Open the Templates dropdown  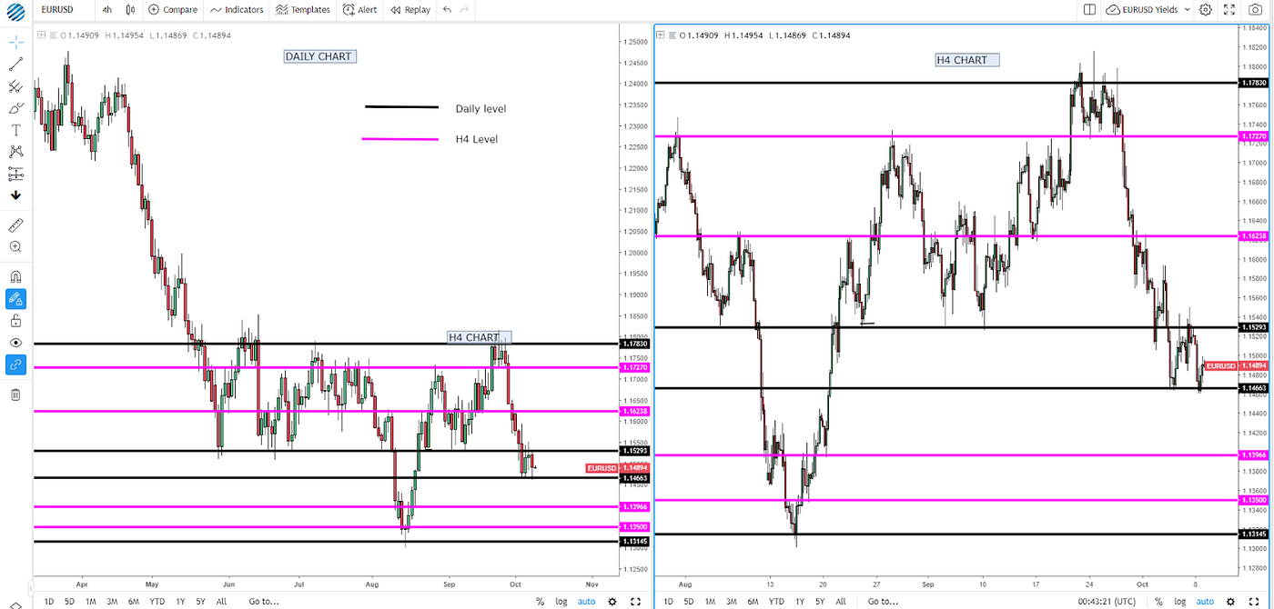click(303, 10)
